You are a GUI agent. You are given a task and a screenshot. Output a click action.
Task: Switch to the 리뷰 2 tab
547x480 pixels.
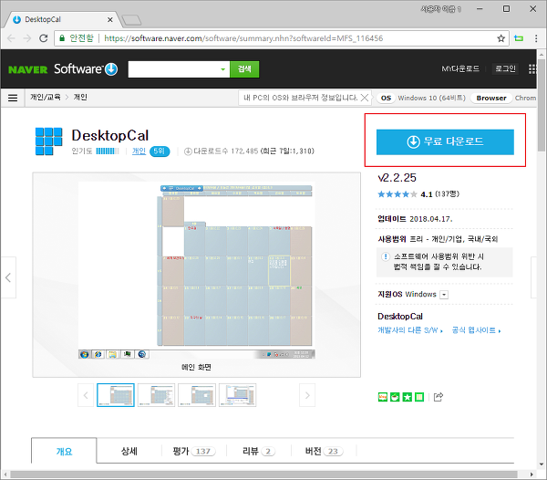pyautogui.click(x=259, y=451)
